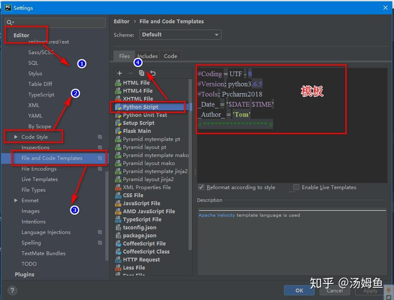Expand the Code Style tree node
This screenshot has height=300, width=394.
pyautogui.click(x=16, y=137)
